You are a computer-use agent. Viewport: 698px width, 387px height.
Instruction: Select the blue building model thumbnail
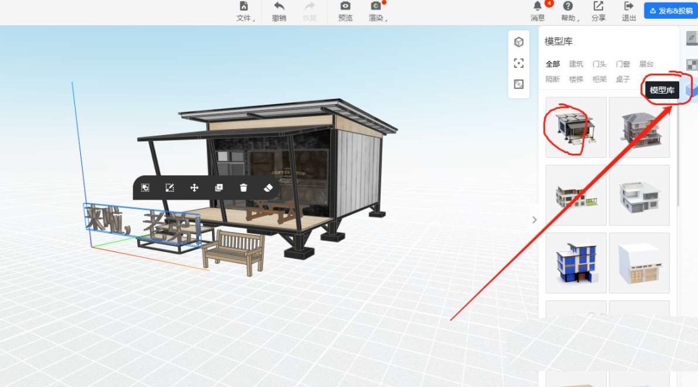click(575, 263)
